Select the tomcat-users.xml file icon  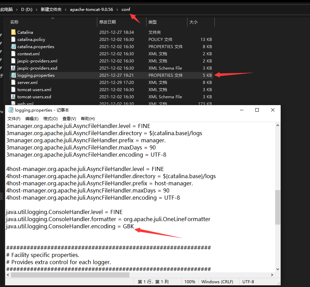(x=13, y=89)
